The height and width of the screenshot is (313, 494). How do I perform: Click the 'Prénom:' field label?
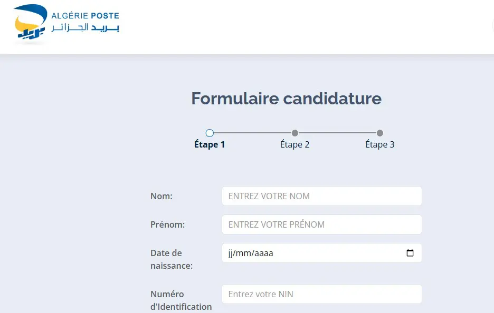[x=167, y=224]
